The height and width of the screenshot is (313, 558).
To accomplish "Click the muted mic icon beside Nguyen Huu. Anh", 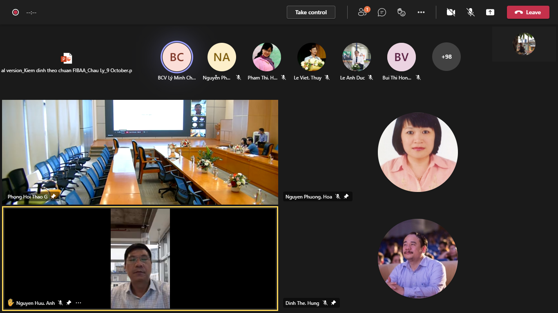I will coord(60,303).
